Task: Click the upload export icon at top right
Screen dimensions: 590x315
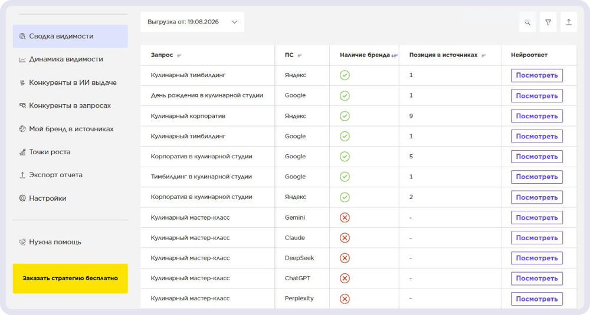Action: click(x=569, y=22)
